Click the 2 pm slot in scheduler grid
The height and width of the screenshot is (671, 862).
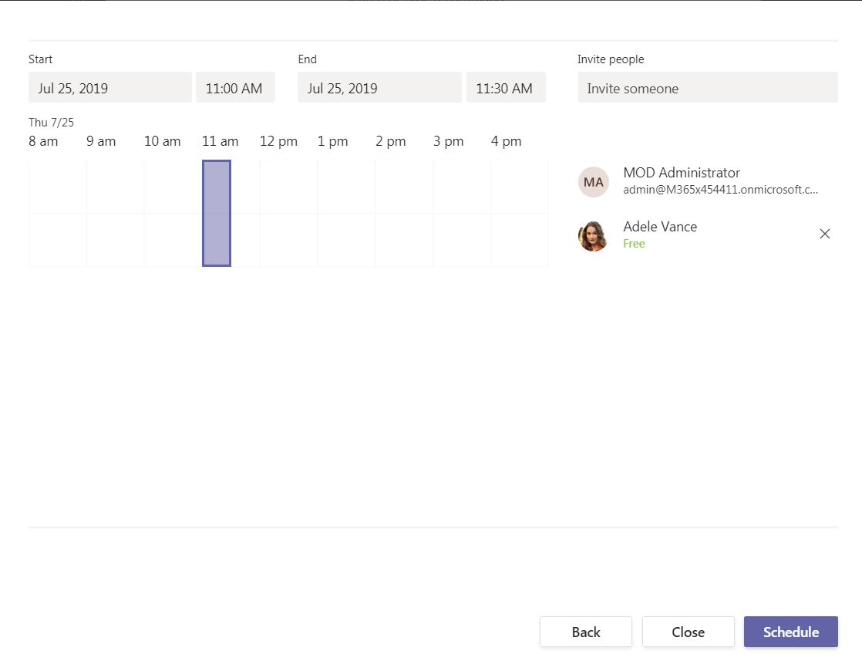click(404, 213)
